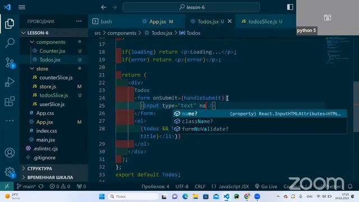
Task: Click the remote window status bar icon
Action: pyautogui.click(x=7, y=186)
